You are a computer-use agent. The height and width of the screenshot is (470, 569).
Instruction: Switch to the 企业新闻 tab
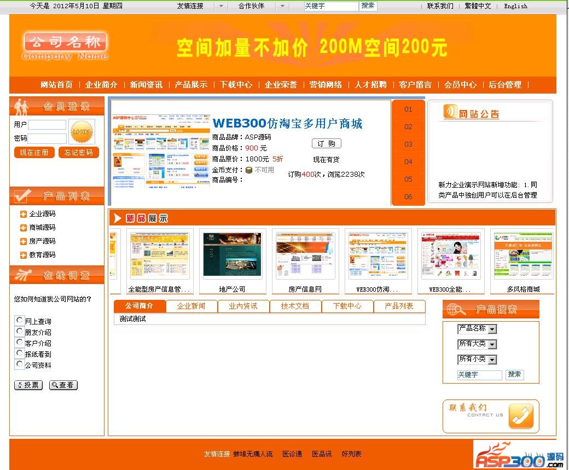click(191, 306)
